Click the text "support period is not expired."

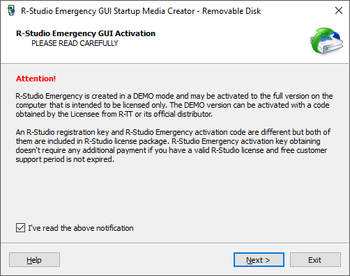65,159
